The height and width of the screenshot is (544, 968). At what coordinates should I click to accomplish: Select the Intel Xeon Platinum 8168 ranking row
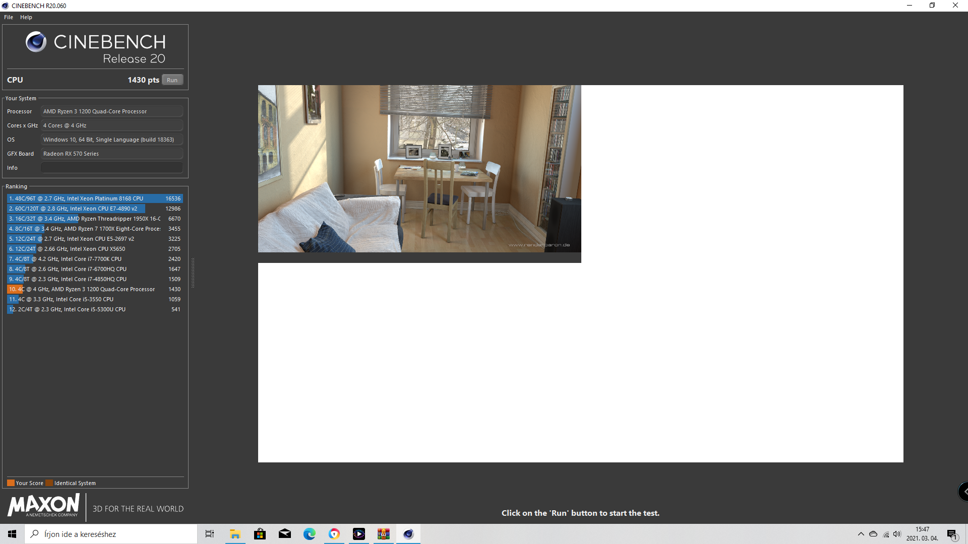(x=95, y=198)
